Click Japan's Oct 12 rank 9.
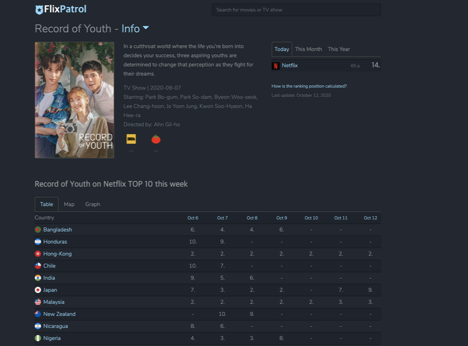 click(x=370, y=290)
